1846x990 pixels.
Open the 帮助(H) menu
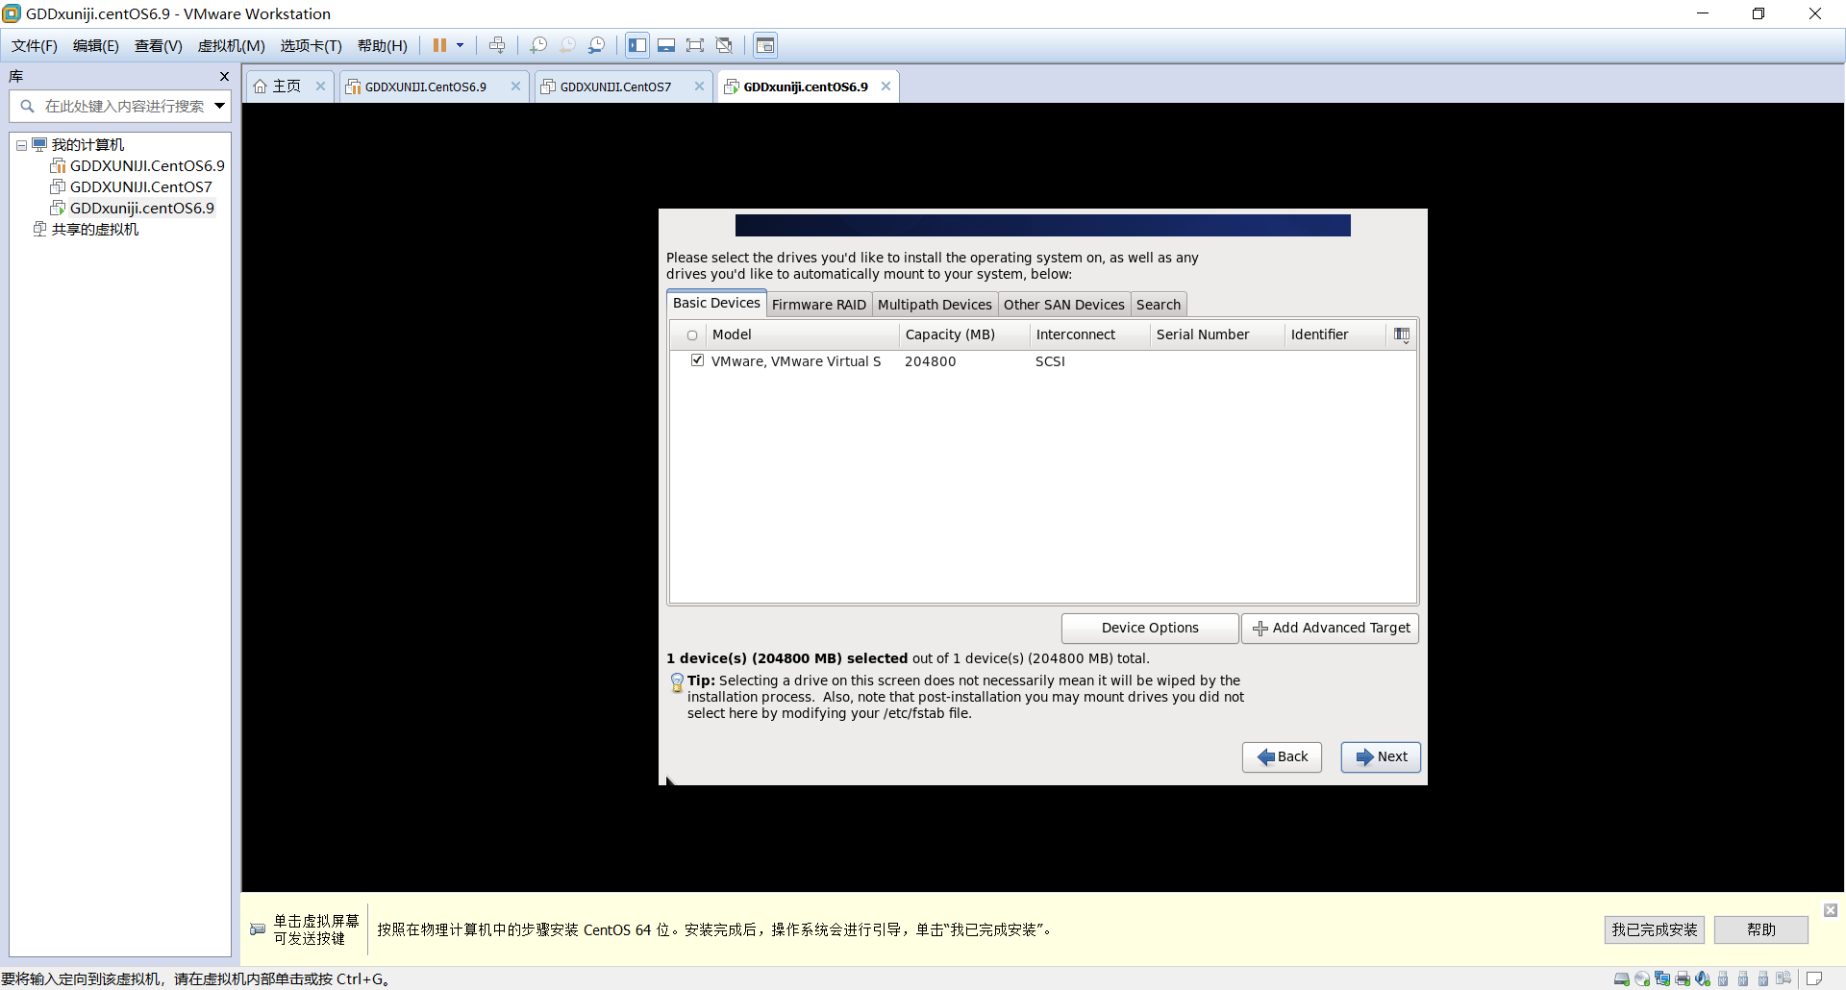pyautogui.click(x=383, y=45)
